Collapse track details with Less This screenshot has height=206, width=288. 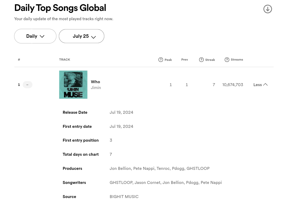(260, 85)
